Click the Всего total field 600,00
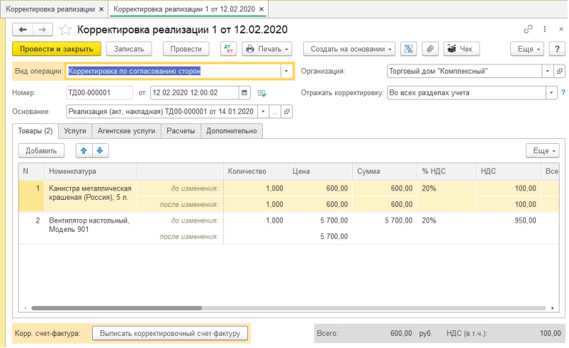The image size is (569, 348). pos(378,334)
